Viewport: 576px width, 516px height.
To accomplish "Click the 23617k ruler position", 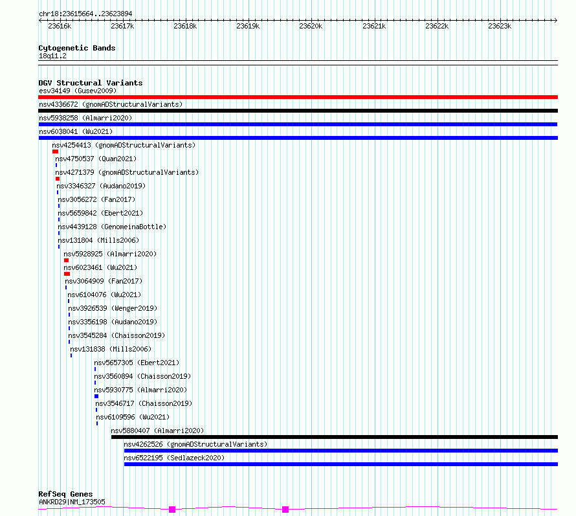I will pos(122,26).
